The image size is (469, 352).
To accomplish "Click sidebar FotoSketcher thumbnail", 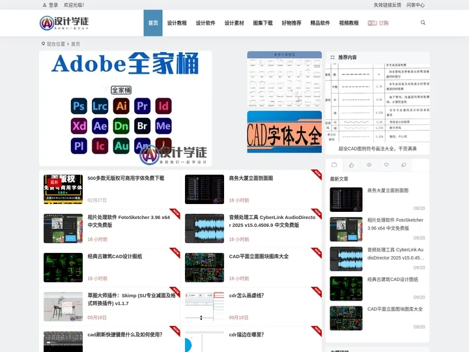I will coord(346,229).
